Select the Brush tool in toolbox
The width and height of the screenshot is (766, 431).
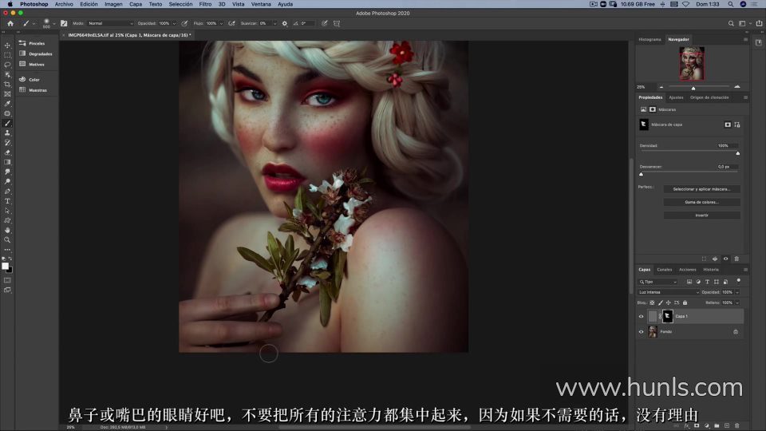(x=7, y=124)
